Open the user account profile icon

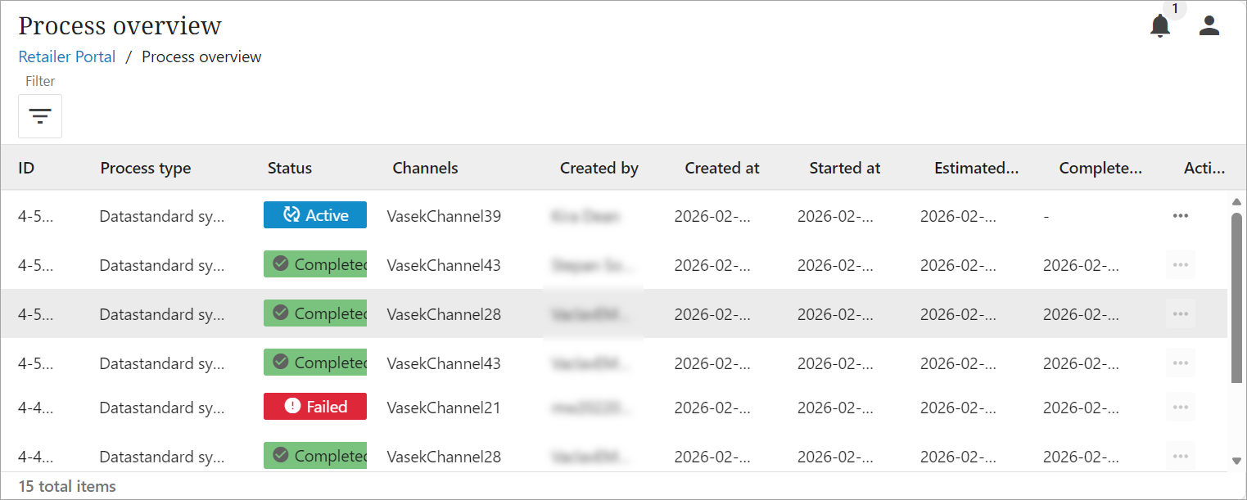click(1209, 26)
